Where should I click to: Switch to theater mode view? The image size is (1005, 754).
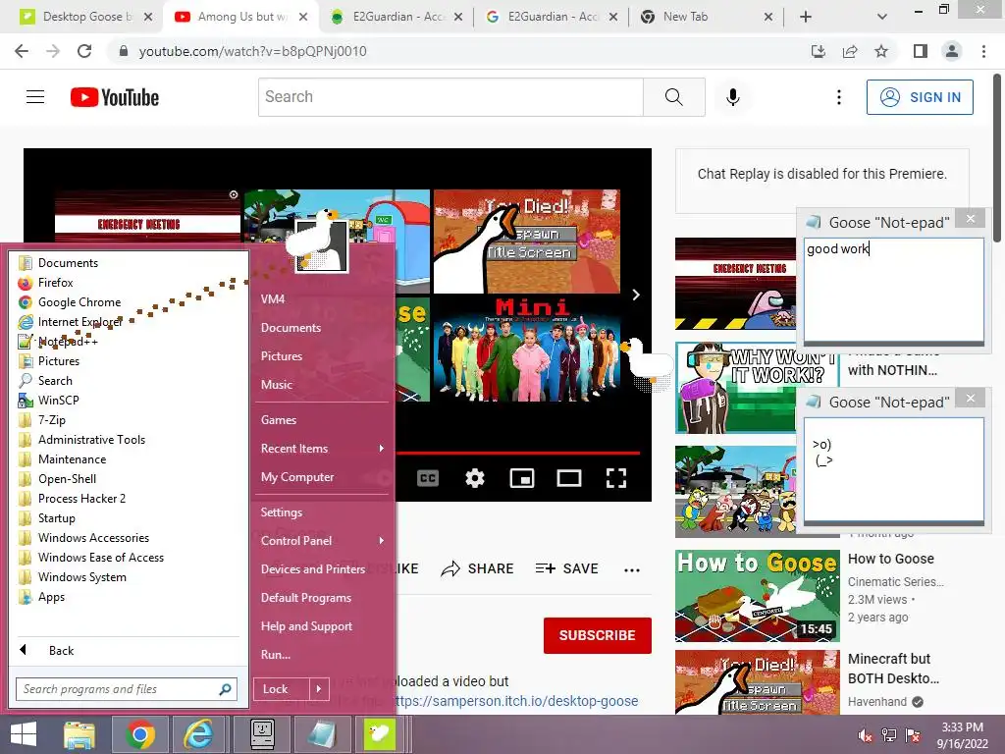[569, 478]
